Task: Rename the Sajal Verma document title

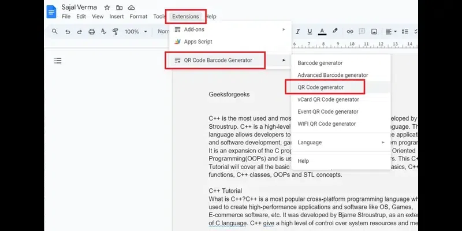Action: 79,8
